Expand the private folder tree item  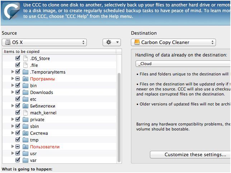(13, 119)
